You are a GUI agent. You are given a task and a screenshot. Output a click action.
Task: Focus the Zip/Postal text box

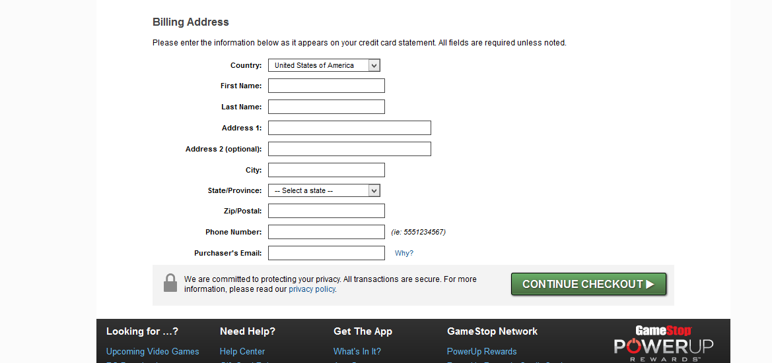pyautogui.click(x=326, y=211)
